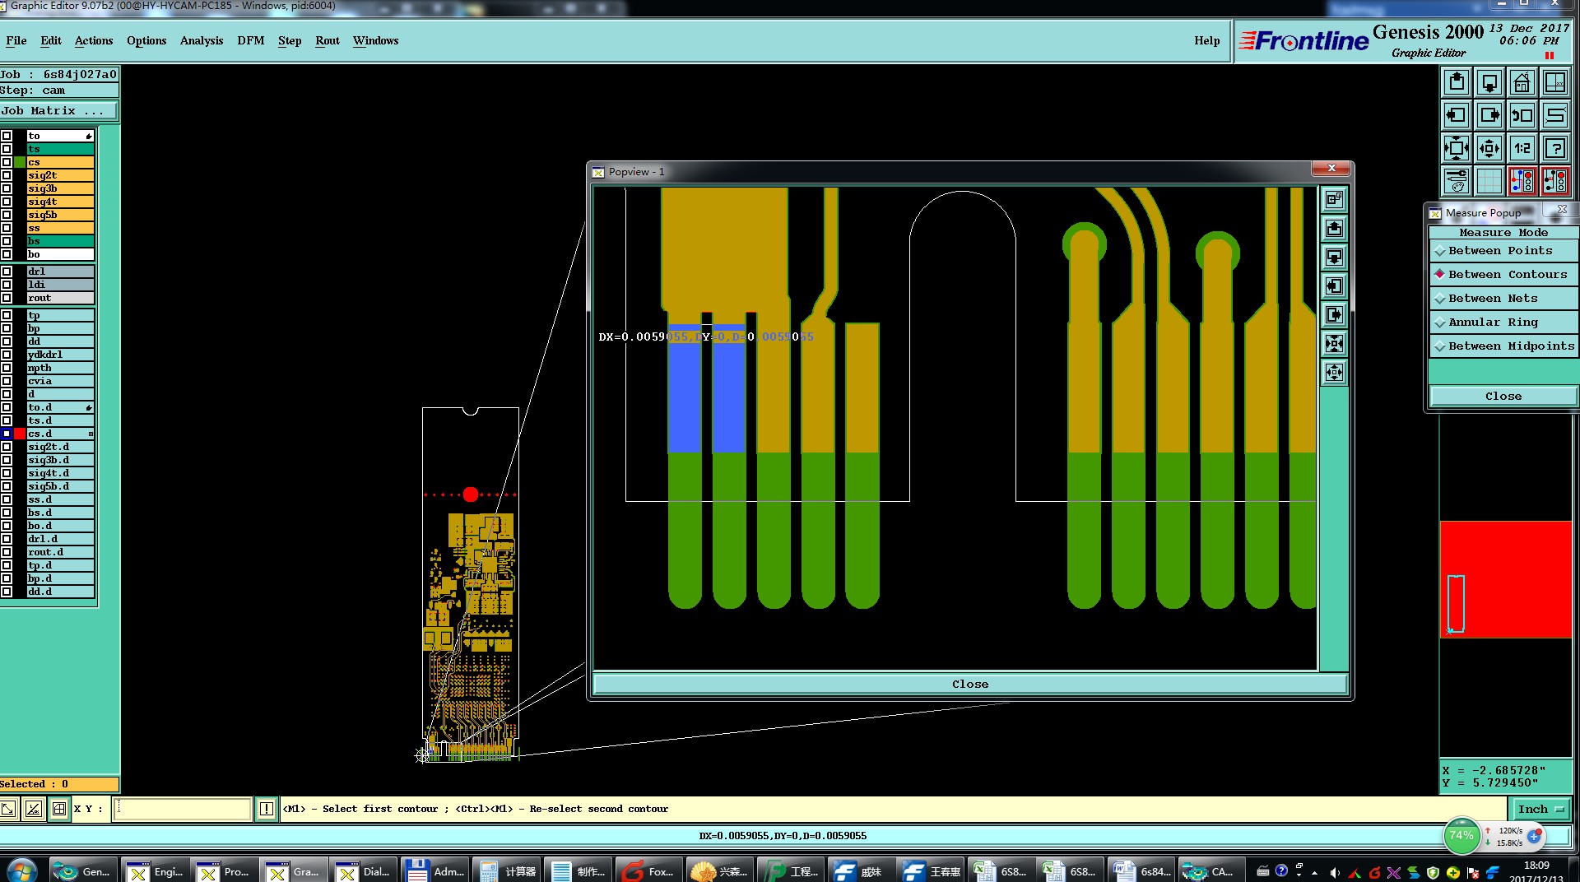This screenshot has width=1580, height=882.
Task: Open the File menu
Action: 16,40
